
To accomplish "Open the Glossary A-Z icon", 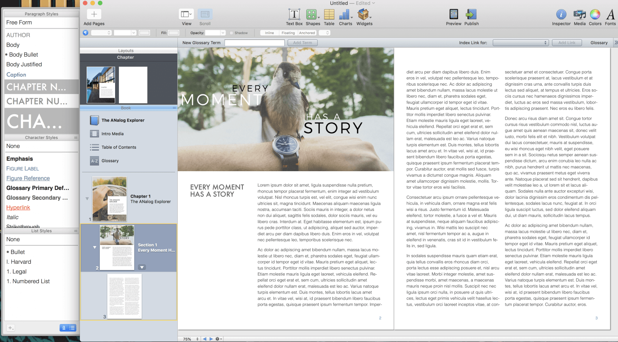I will 94,161.
